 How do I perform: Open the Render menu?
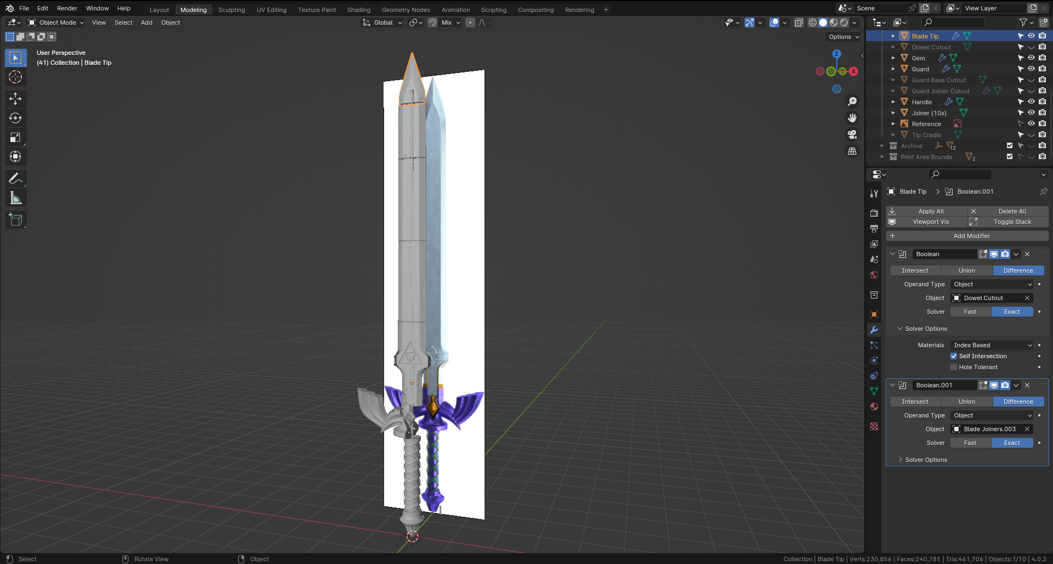(67, 8)
